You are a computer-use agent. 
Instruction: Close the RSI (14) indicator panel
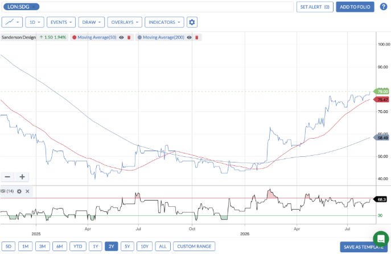point(27,191)
